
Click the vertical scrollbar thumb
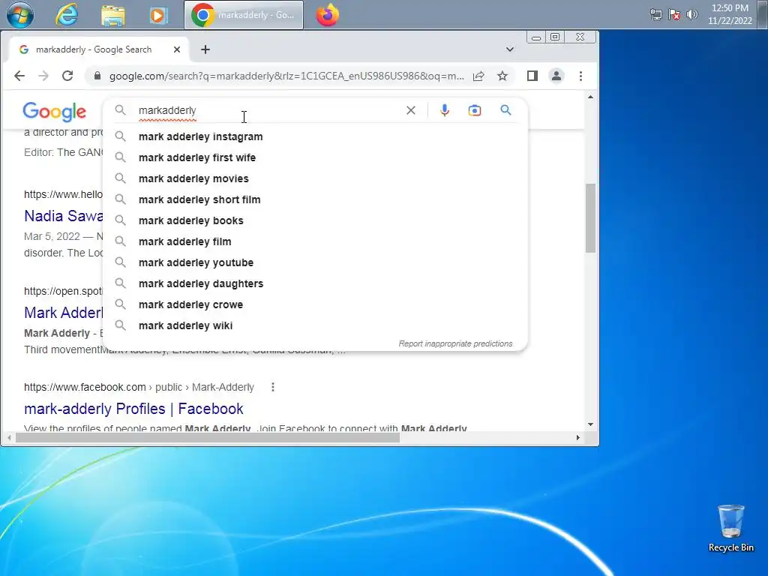pyautogui.click(x=591, y=218)
